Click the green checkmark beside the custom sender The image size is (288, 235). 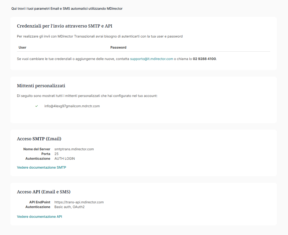[x=37, y=106]
